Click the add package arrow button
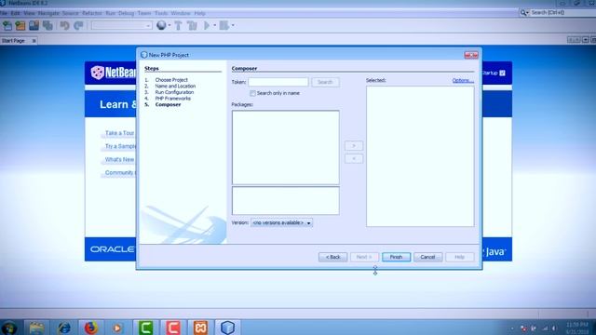The width and height of the screenshot is (596, 335). (354, 145)
